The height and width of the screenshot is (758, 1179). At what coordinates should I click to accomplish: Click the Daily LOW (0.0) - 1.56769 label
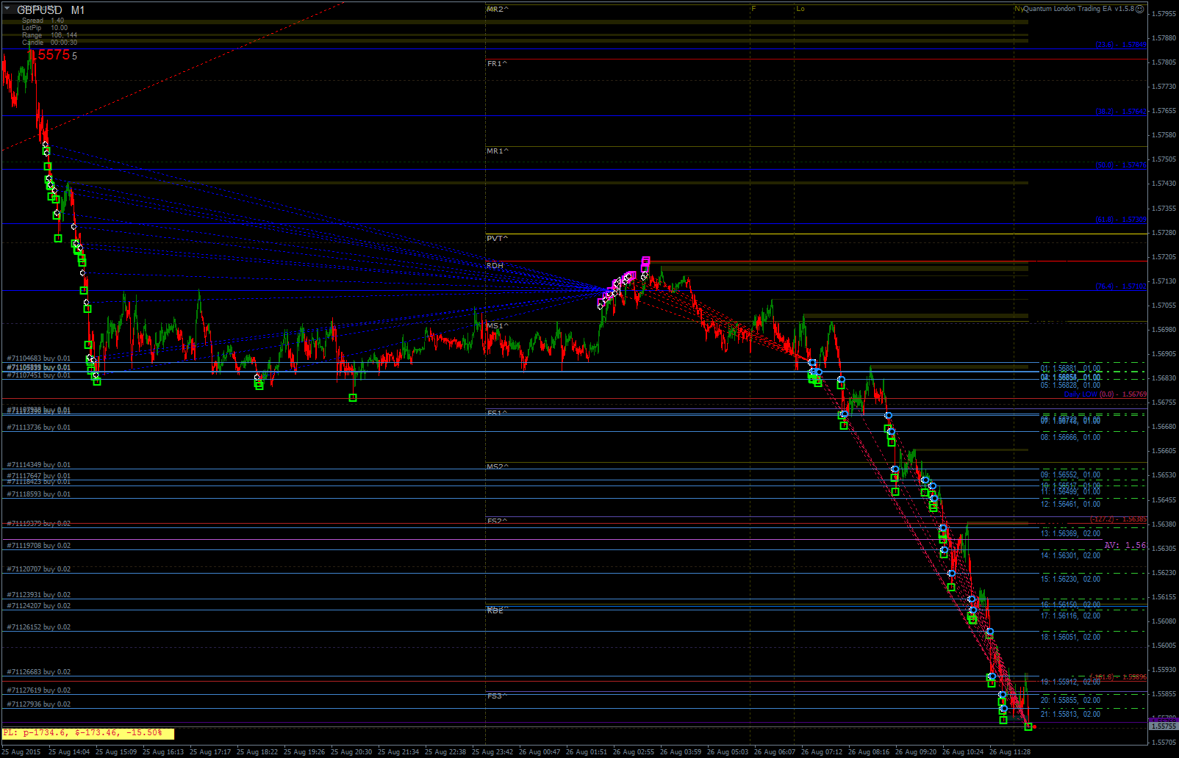coord(1105,394)
